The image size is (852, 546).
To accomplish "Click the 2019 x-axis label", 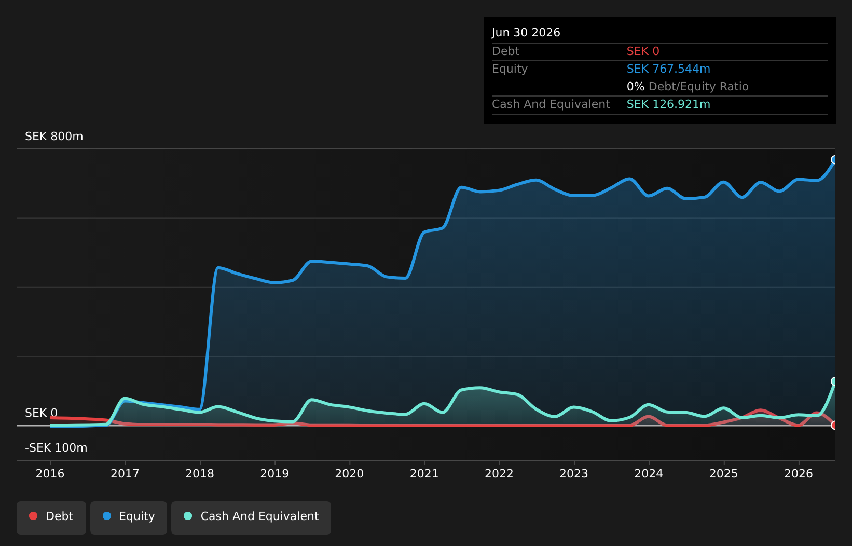I will [x=274, y=473].
